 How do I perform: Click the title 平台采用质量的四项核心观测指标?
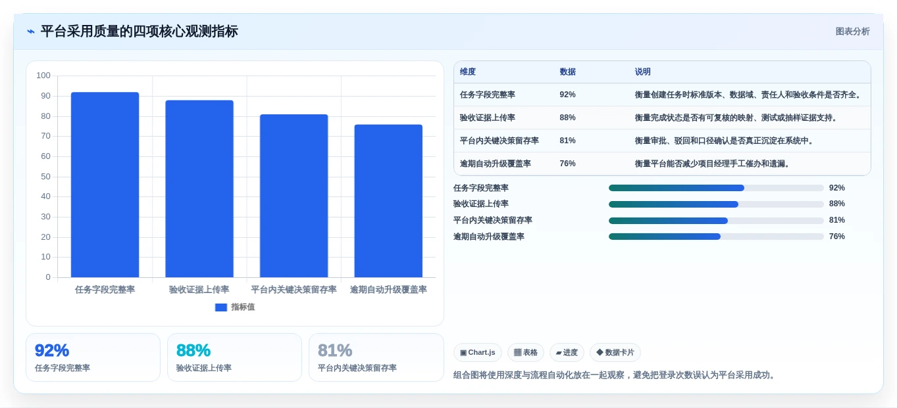click(x=140, y=32)
